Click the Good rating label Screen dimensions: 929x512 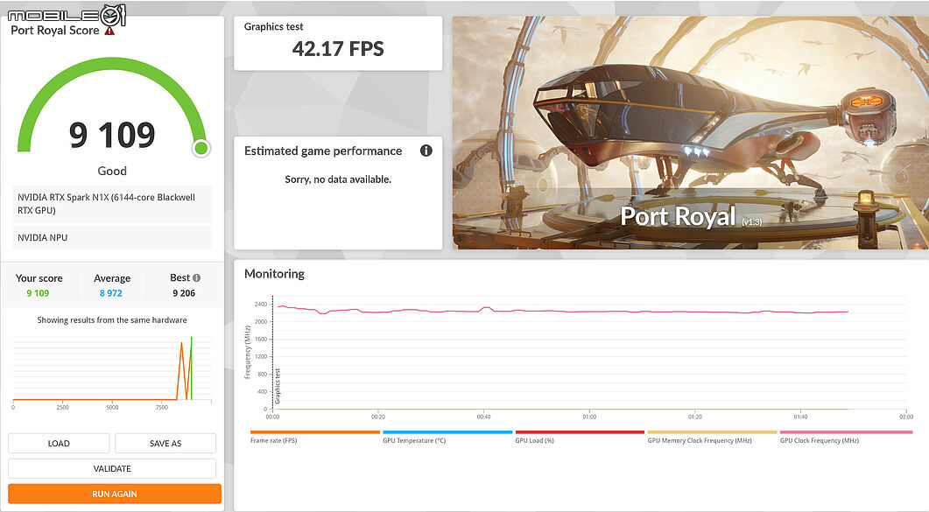tap(112, 171)
